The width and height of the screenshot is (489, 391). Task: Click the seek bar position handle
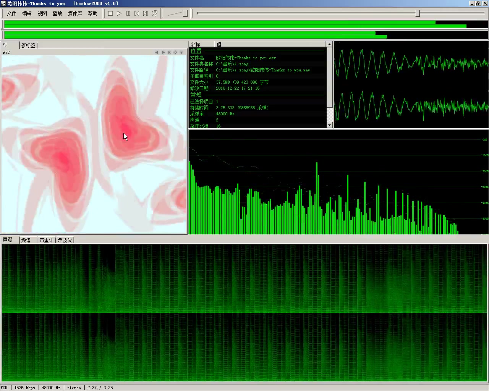418,13
